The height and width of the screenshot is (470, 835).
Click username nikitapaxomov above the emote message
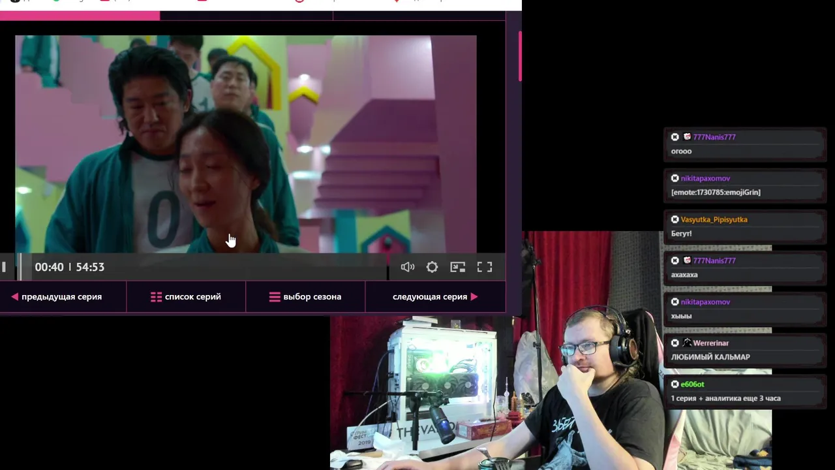(x=705, y=178)
